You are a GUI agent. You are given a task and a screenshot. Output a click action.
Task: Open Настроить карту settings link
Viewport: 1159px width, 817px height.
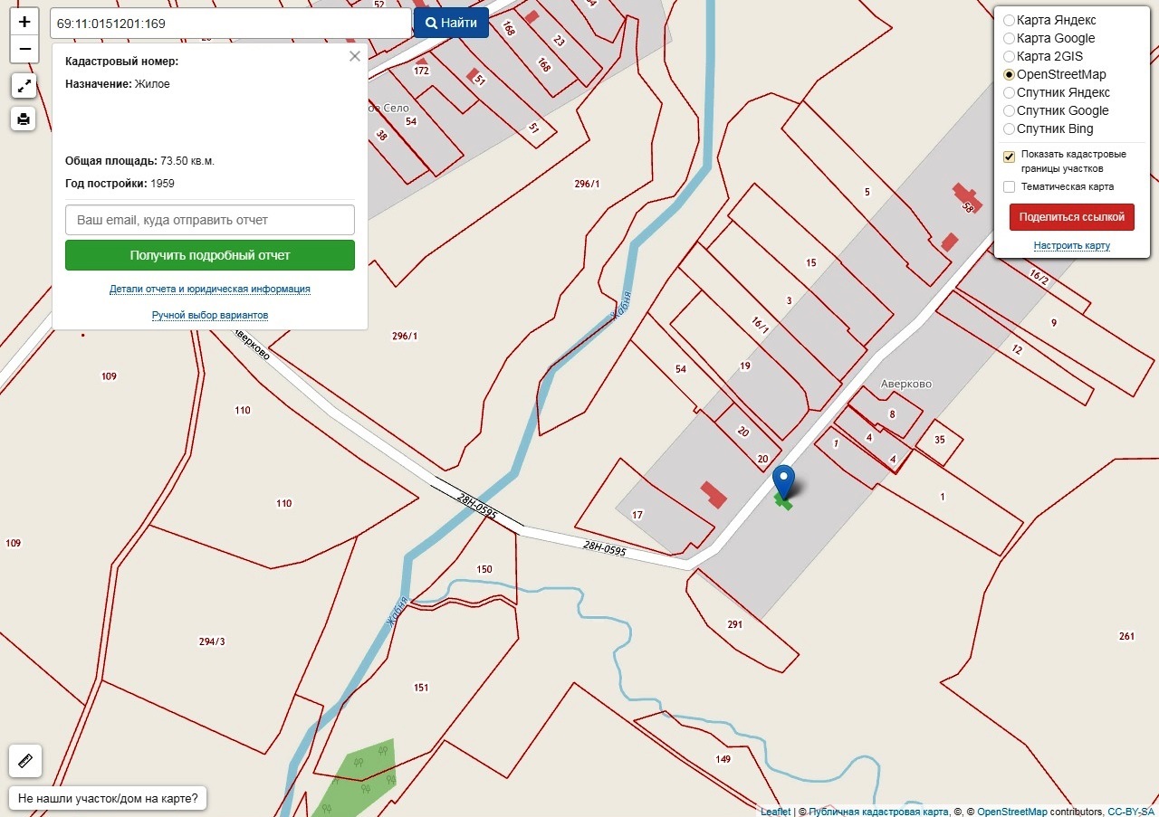(x=1071, y=246)
